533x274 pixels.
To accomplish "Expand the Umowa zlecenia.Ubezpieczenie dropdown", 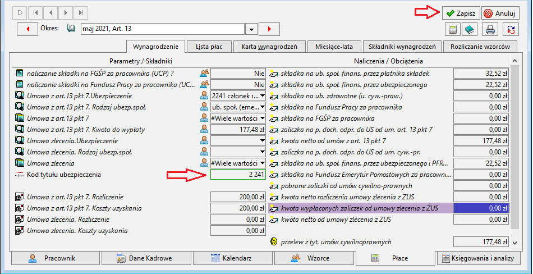I will (x=262, y=141).
